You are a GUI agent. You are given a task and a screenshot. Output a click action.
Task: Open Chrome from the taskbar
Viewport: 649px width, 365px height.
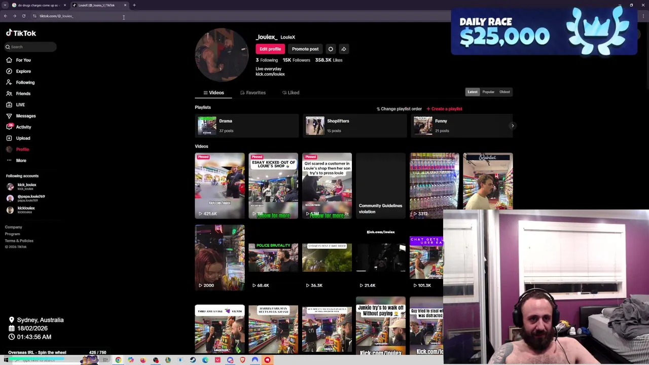click(x=118, y=360)
